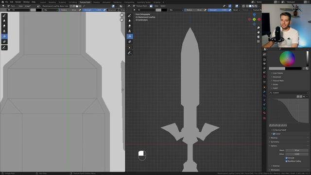The image size is (311, 175).
Task: Toggle X-ray in the 3D viewport header
Action: point(243,6)
